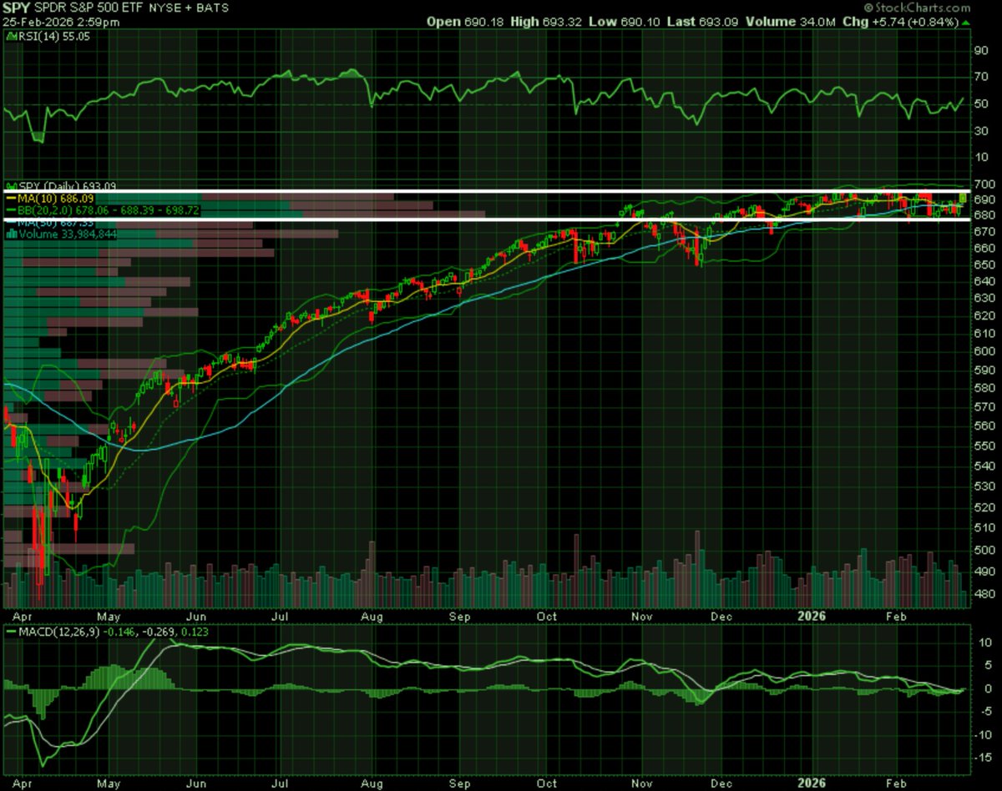Click Nov beneath the MACD panel
Screen dimensions: 1002x791
[641, 783]
